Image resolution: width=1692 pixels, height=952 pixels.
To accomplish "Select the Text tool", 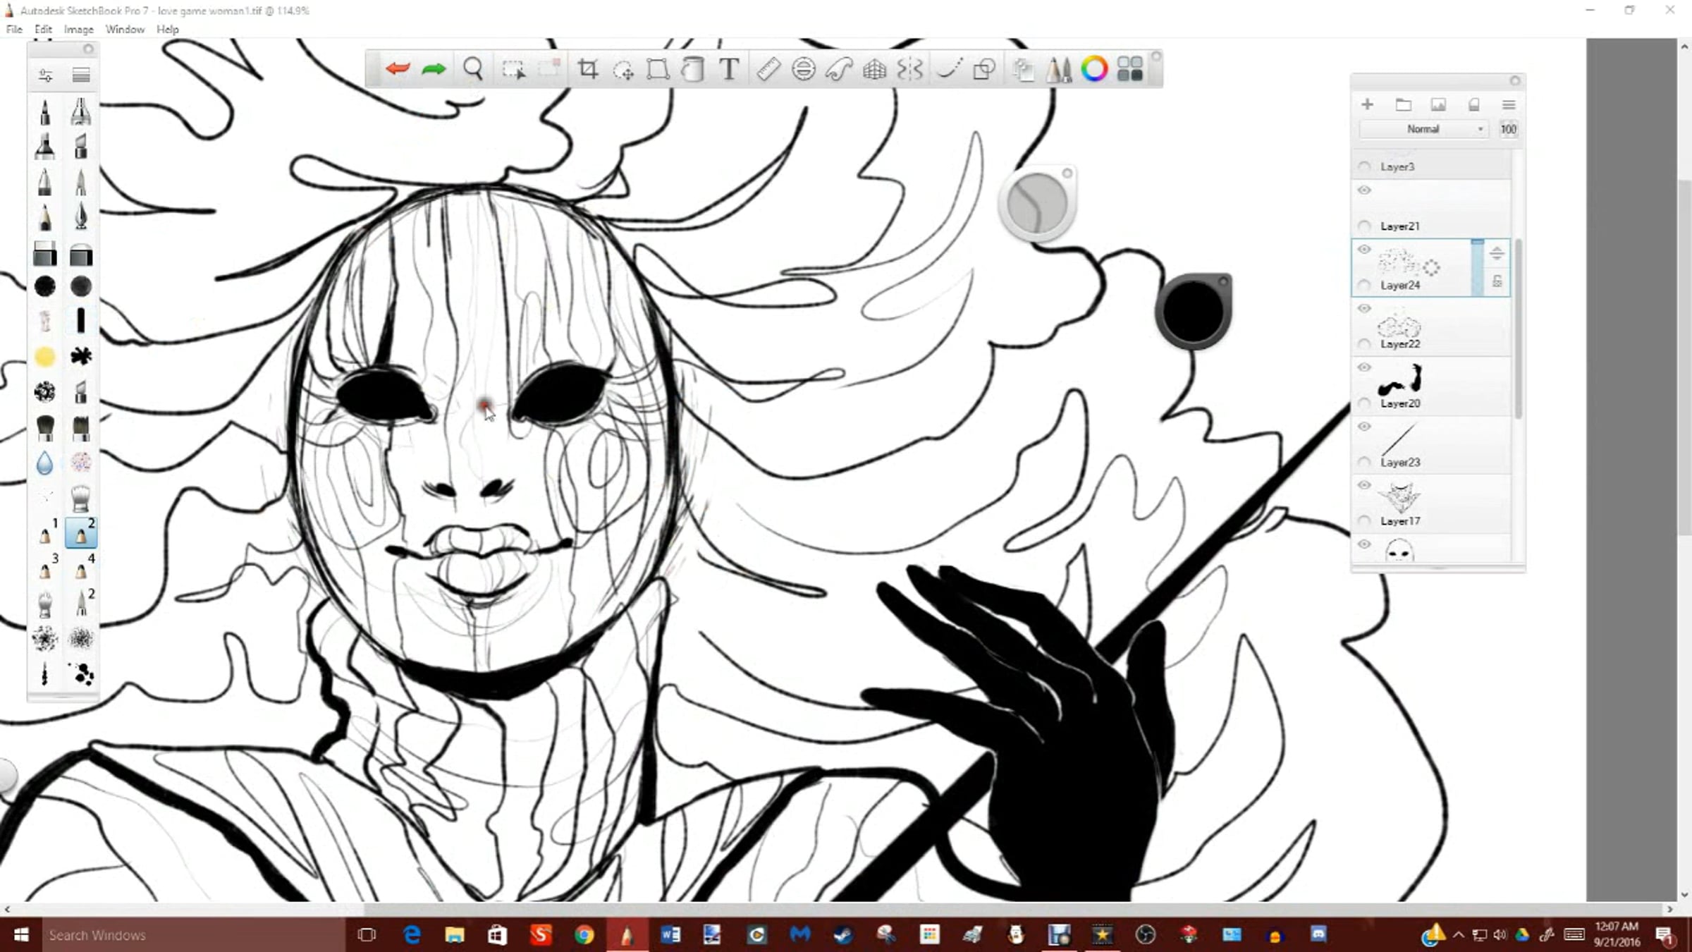I will 729,69.
